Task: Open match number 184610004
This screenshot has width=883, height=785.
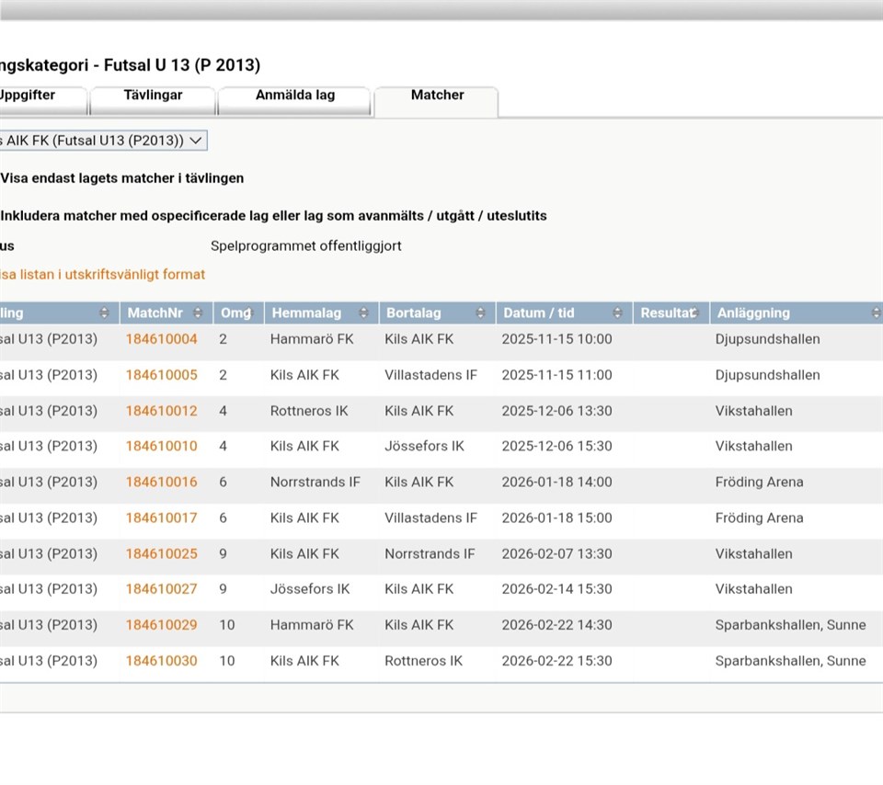Action: click(161, 339)
